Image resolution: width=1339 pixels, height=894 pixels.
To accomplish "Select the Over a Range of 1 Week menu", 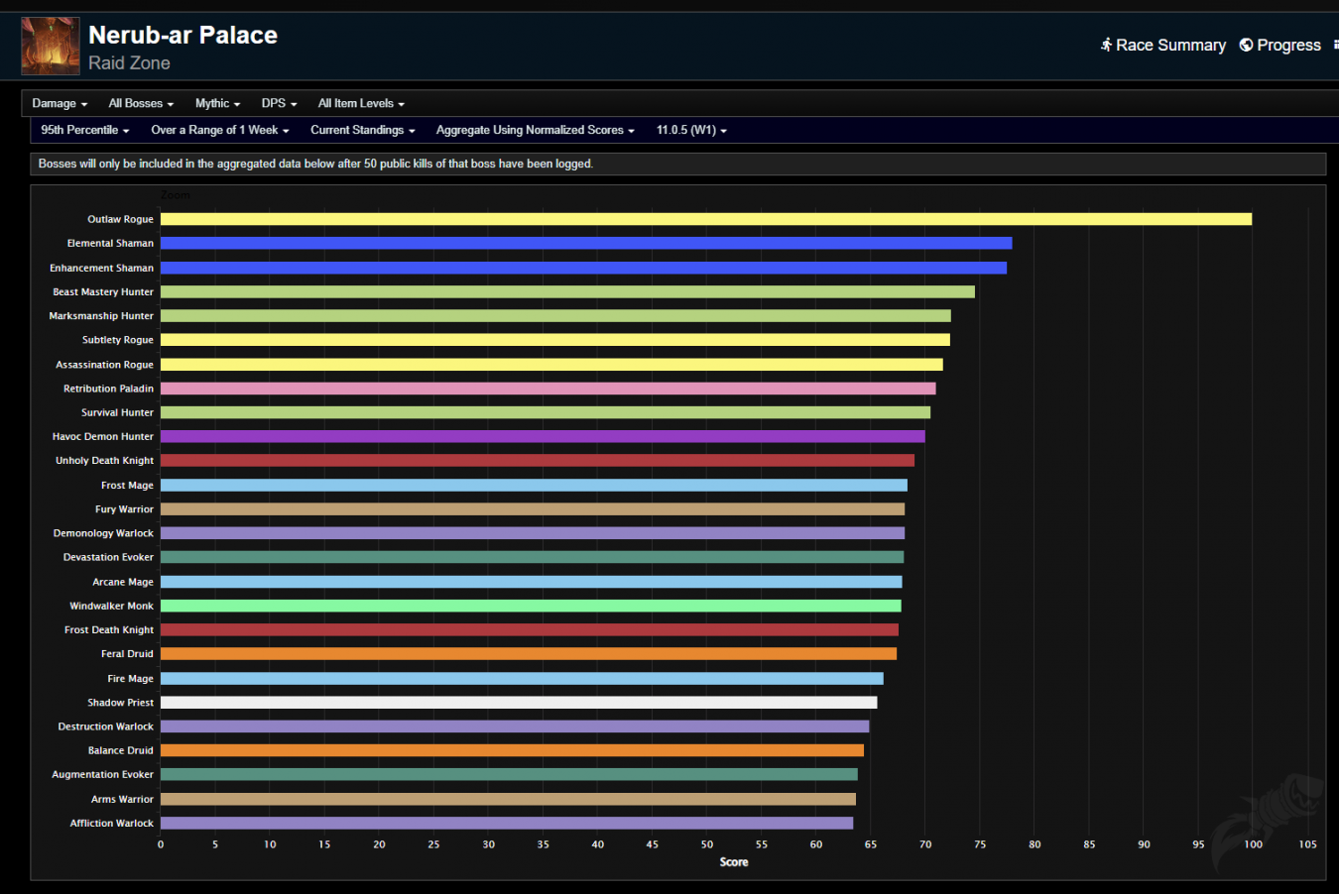I will pyautogui.click(x=219, y=130).
